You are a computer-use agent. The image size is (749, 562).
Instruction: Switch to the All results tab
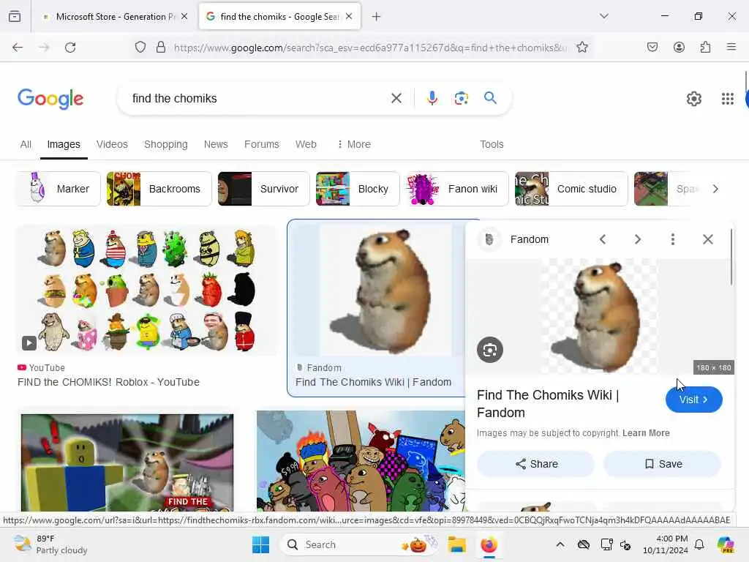click(26, 144)
